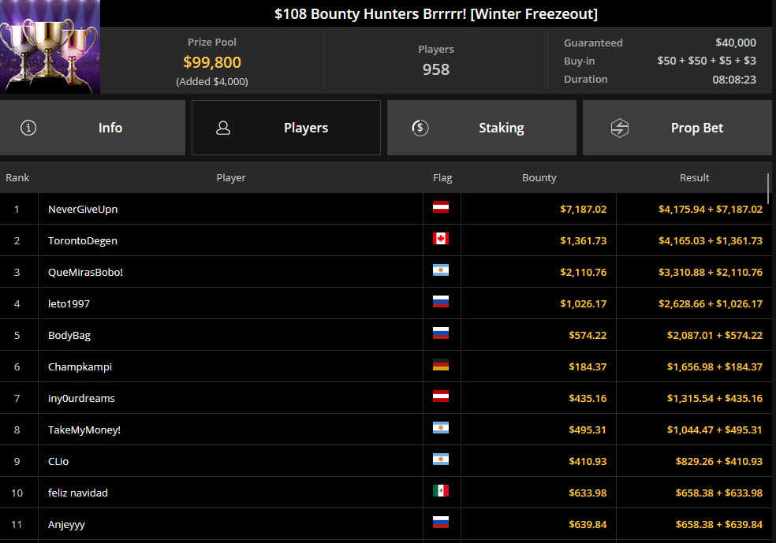Open the Prop Bet tab
This screenshot has height=543, width=776.
pyautogui.click(x=677, y=128)
